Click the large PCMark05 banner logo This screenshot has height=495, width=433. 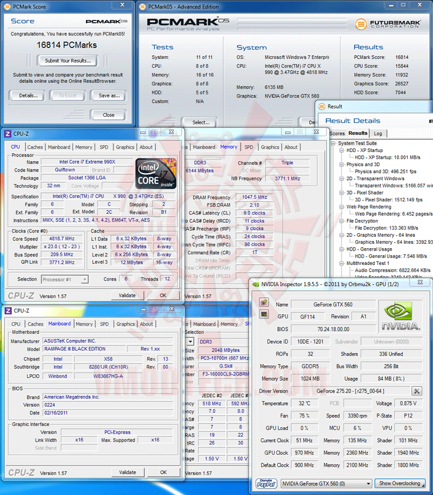pyautogui.click(x=188, y=23)
